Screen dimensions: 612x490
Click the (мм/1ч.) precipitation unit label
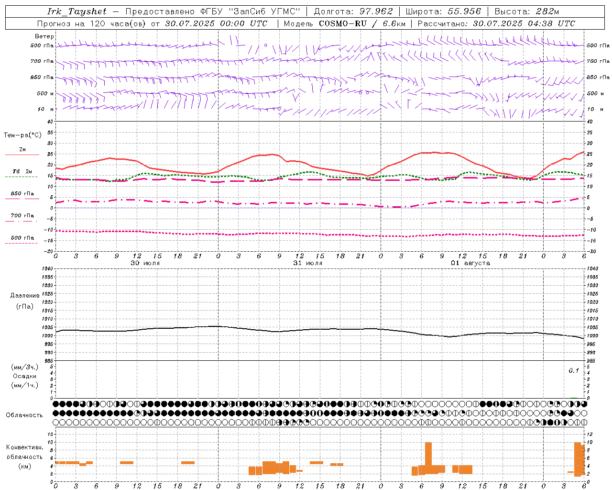[x=25, y=385]
